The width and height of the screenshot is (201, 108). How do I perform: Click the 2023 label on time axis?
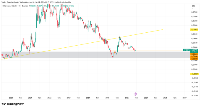coord(69,98)
